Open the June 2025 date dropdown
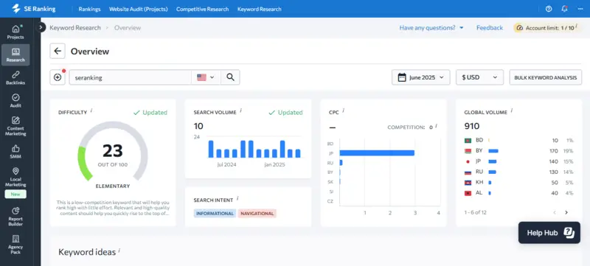 pyautogui.click(x=420, y=77)
